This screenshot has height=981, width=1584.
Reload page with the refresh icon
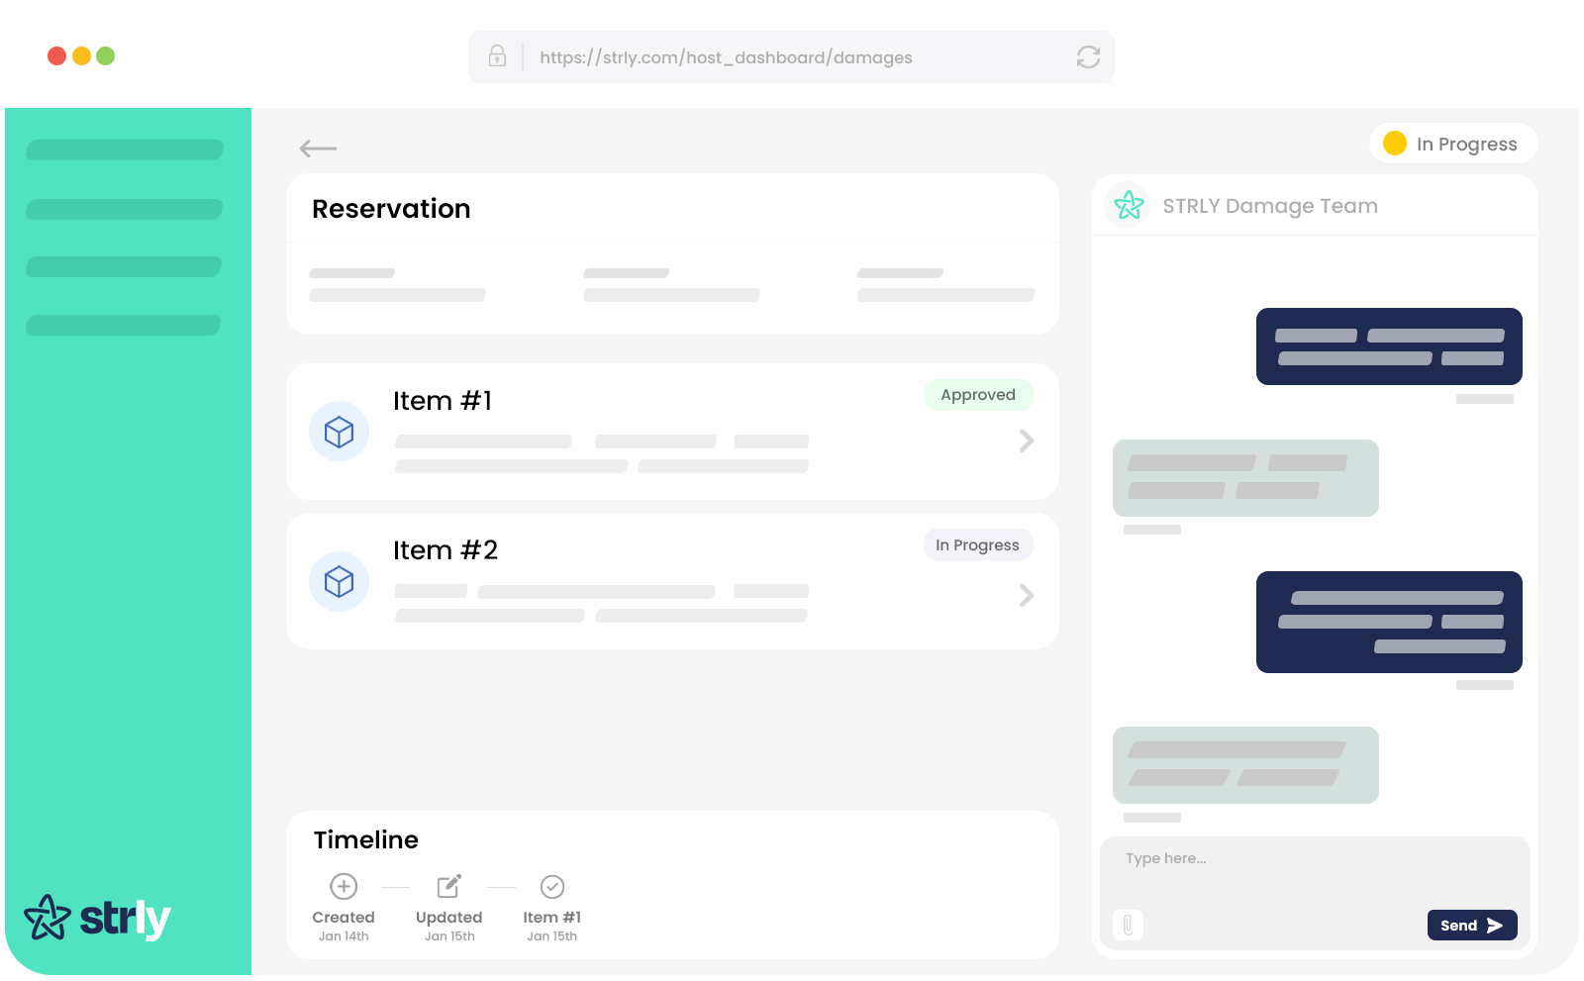[1088, 57]
